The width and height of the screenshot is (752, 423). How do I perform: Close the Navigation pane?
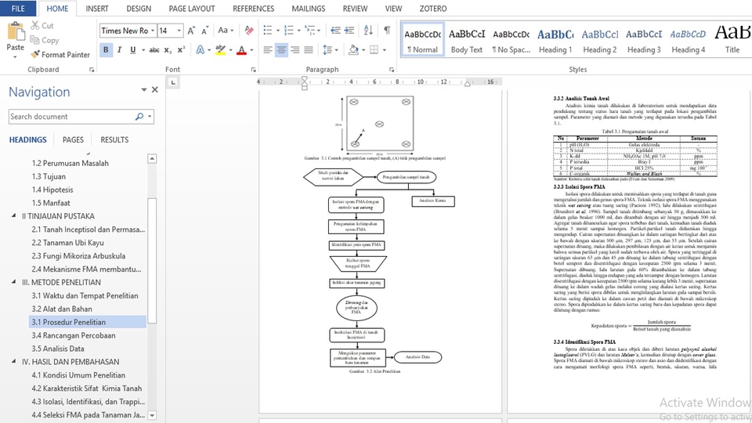coord(154,89)
